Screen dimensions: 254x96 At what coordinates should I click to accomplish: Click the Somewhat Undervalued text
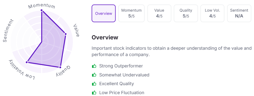point(124,75)
